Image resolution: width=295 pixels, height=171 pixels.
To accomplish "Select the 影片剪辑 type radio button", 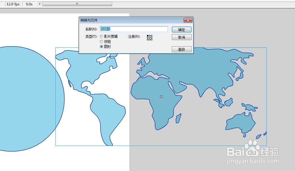I will (x=101, y=36).
